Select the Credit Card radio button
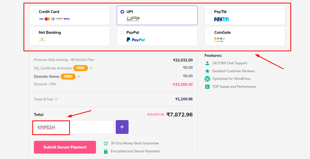The width and height of the screenshot is (310, 159). click(x=35, y=12)
